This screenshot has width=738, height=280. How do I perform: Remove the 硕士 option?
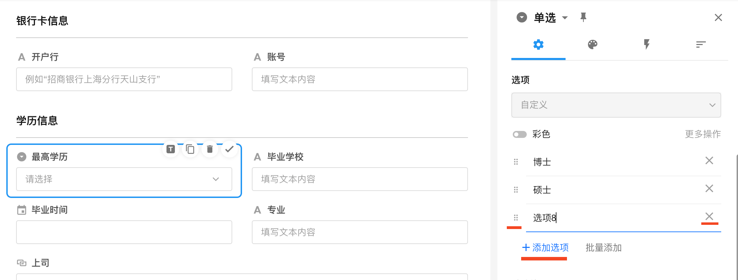tap(709, 189)
